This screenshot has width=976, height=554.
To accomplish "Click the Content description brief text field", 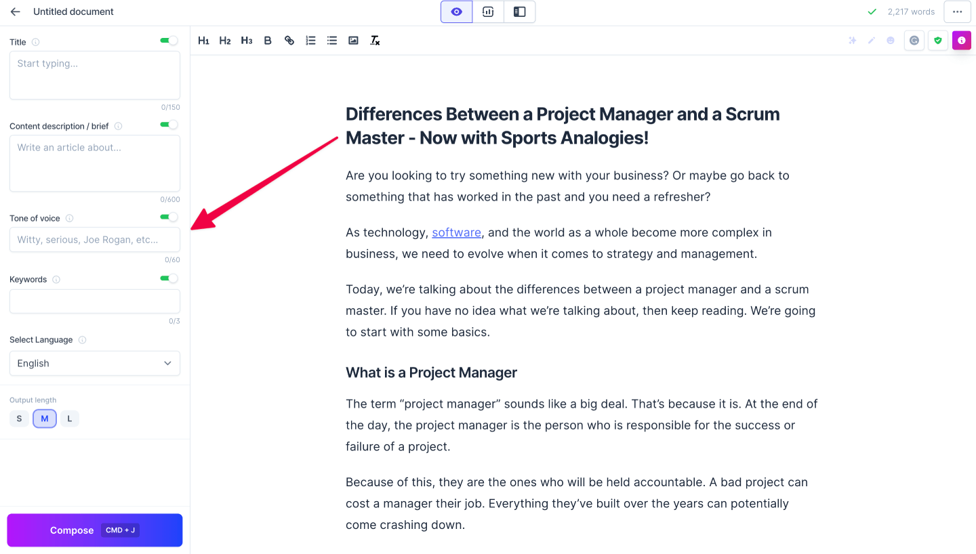I will (95, 163).
